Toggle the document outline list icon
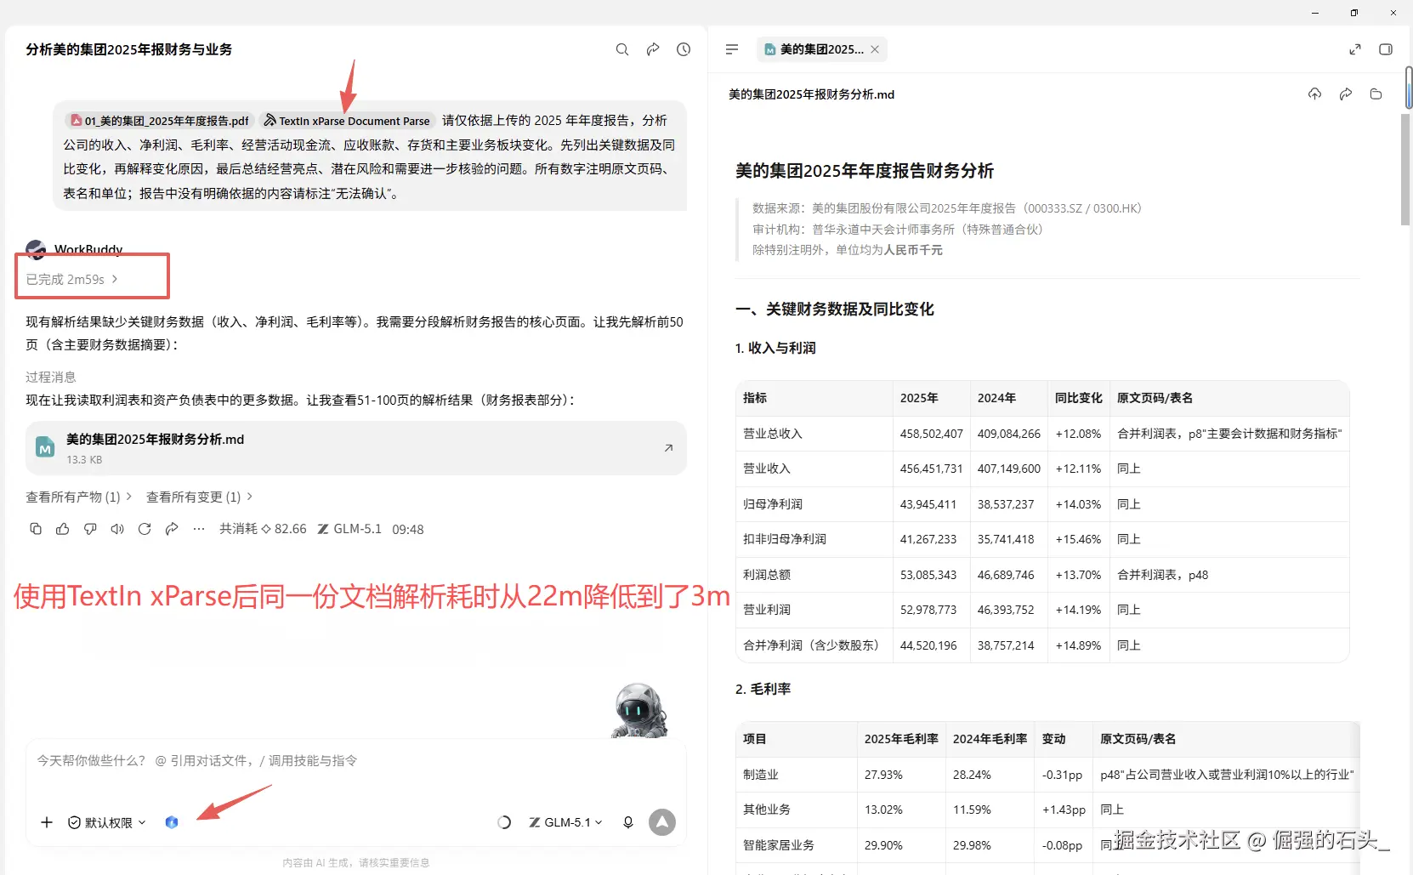1413x875 pixels. [732, 49]
